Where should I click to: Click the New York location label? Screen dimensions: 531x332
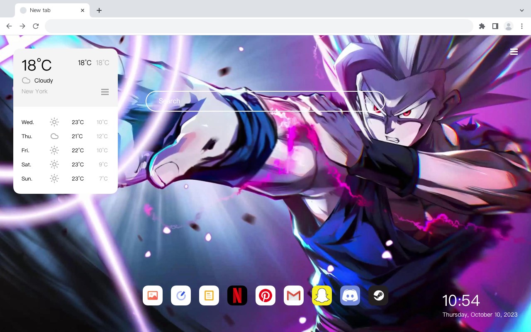34,91
